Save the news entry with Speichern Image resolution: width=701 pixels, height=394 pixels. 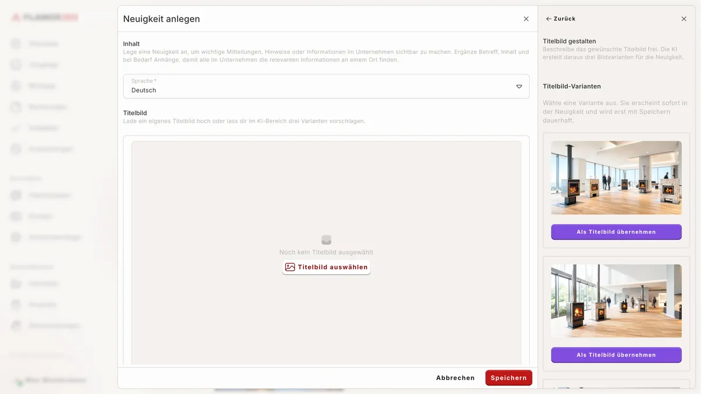[x=509, y=378]
